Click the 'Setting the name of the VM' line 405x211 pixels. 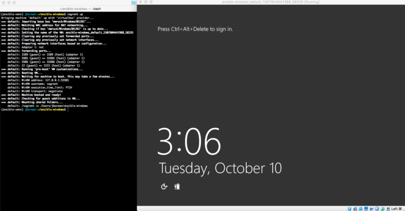(x=67, y=33)
